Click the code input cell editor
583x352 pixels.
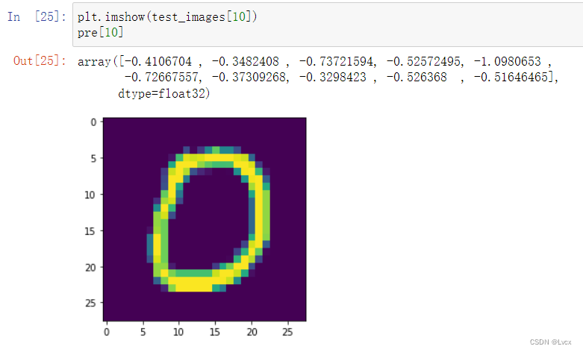coord(328,25)
